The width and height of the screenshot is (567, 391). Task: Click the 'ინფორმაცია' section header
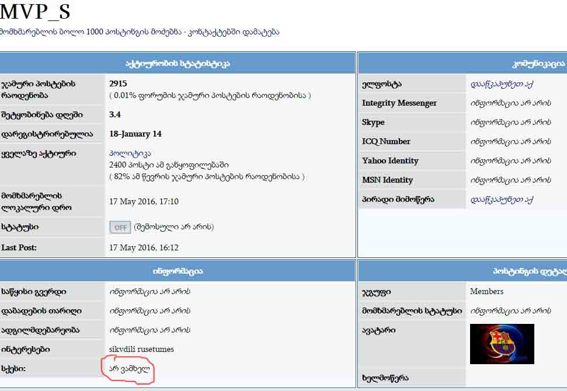tap(178, 271)
